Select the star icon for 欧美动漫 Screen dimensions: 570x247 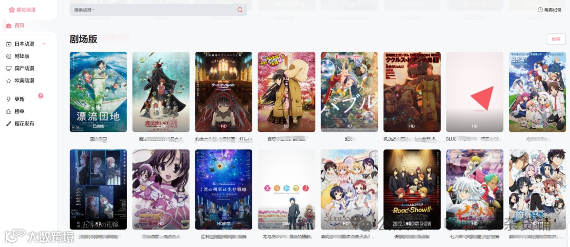[9, 80]
